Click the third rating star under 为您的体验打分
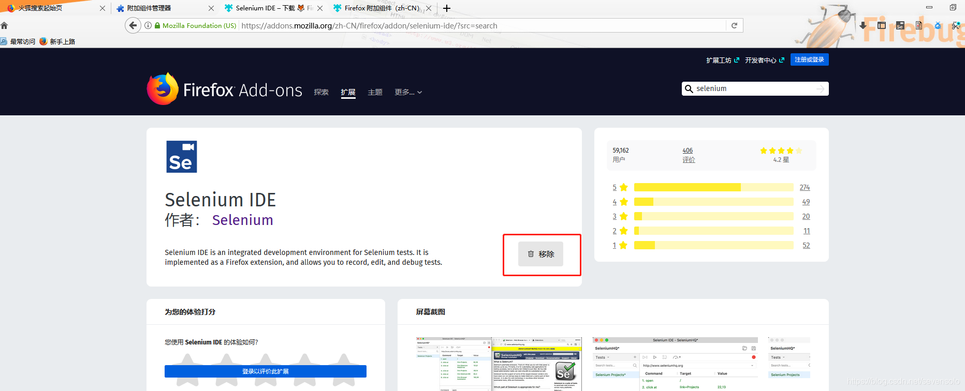The width and height of the screenshot is (965, 391). point(265,369)
